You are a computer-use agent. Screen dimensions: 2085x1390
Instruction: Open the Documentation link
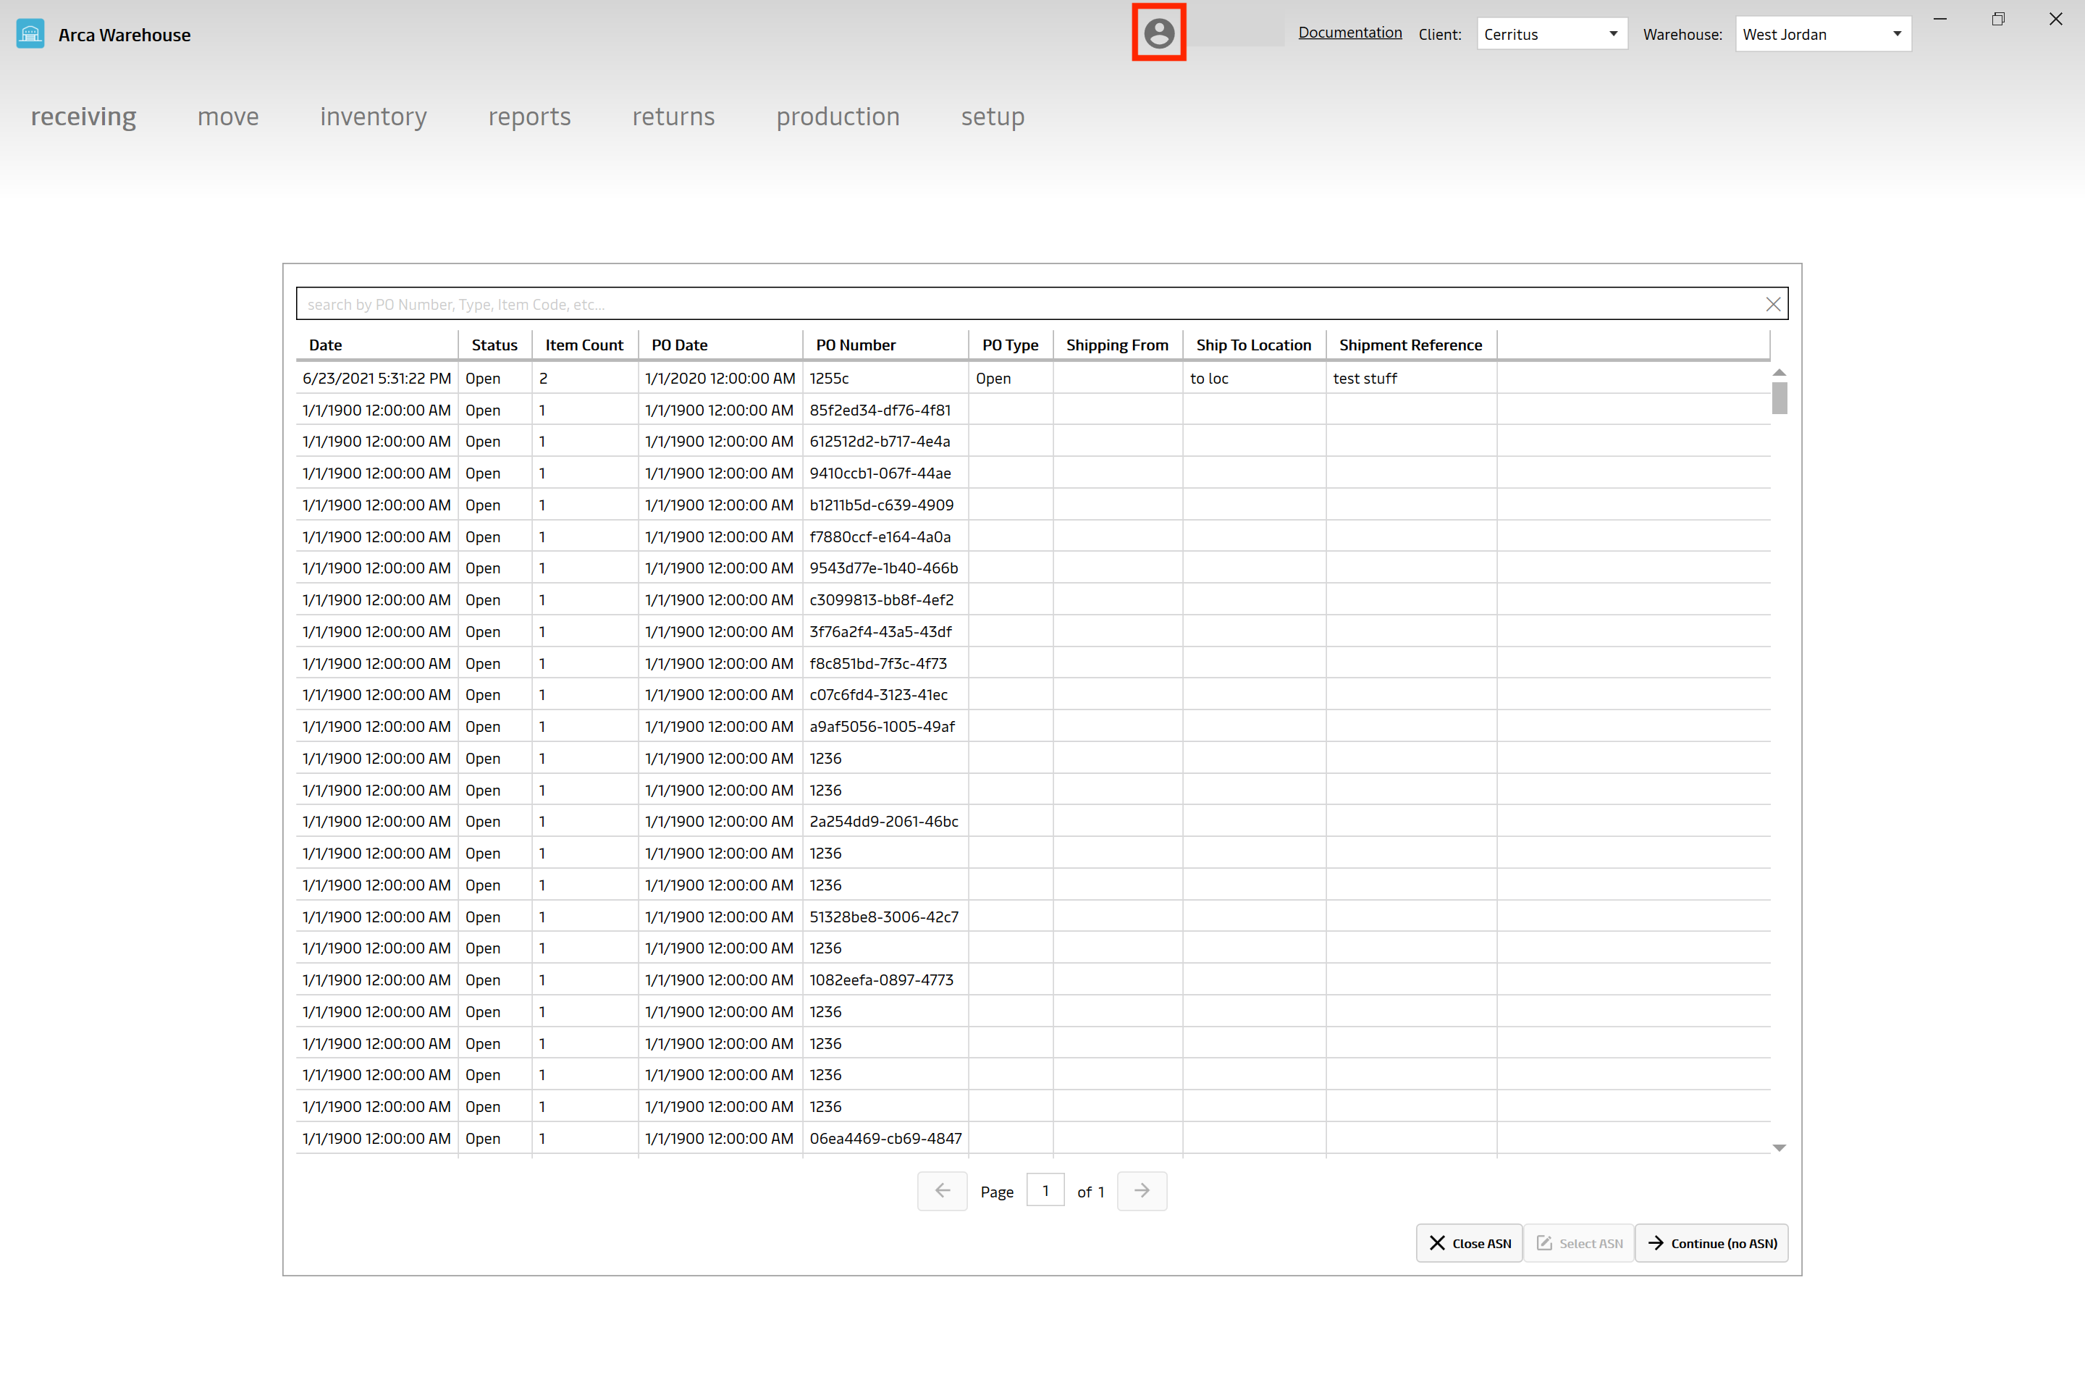coord(1348,31)
